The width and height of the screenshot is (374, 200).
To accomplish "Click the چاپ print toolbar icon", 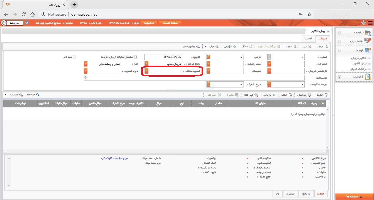I will coord(217,47).
